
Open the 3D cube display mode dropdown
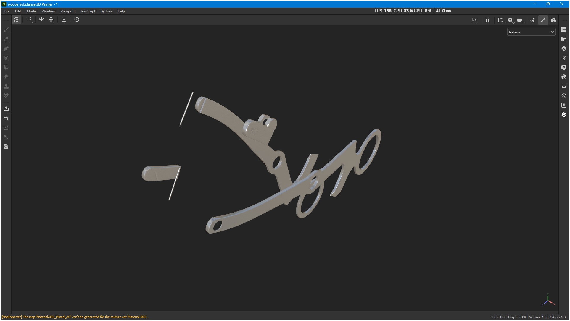pyautogui.click(x=511, y=20)
